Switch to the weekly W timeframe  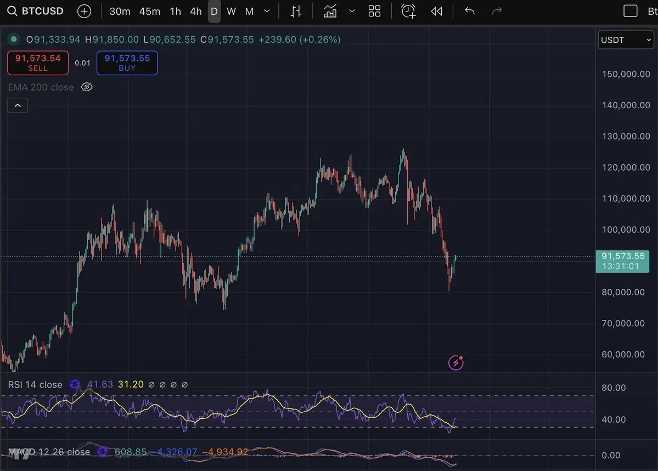231,12
